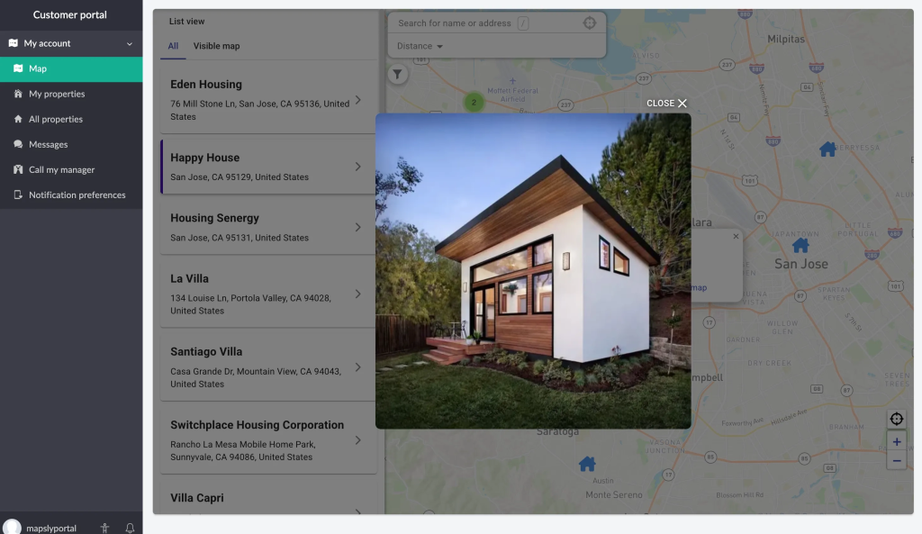922x534 pixels.
Task: Click the enlarged tiny house photo
Action: (x=533, y=270)
